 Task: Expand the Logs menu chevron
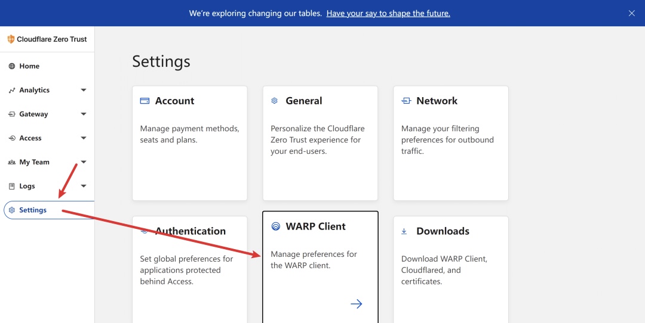point(84,186)
